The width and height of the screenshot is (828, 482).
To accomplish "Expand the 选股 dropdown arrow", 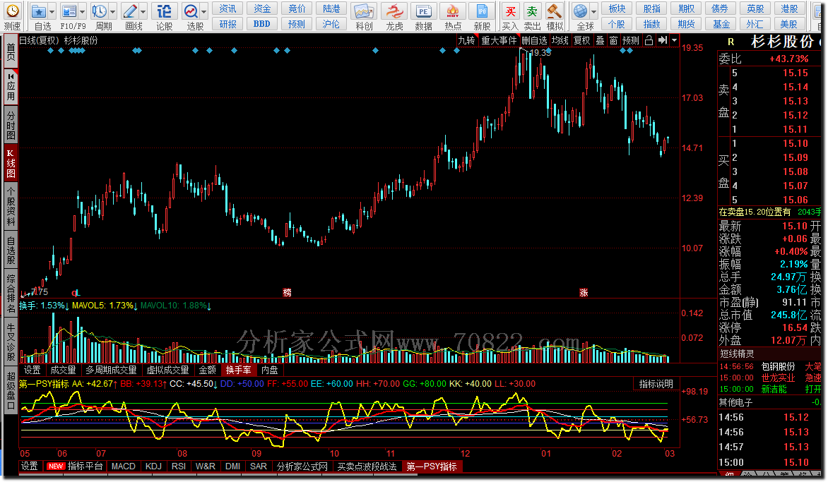I will point(204,11).
